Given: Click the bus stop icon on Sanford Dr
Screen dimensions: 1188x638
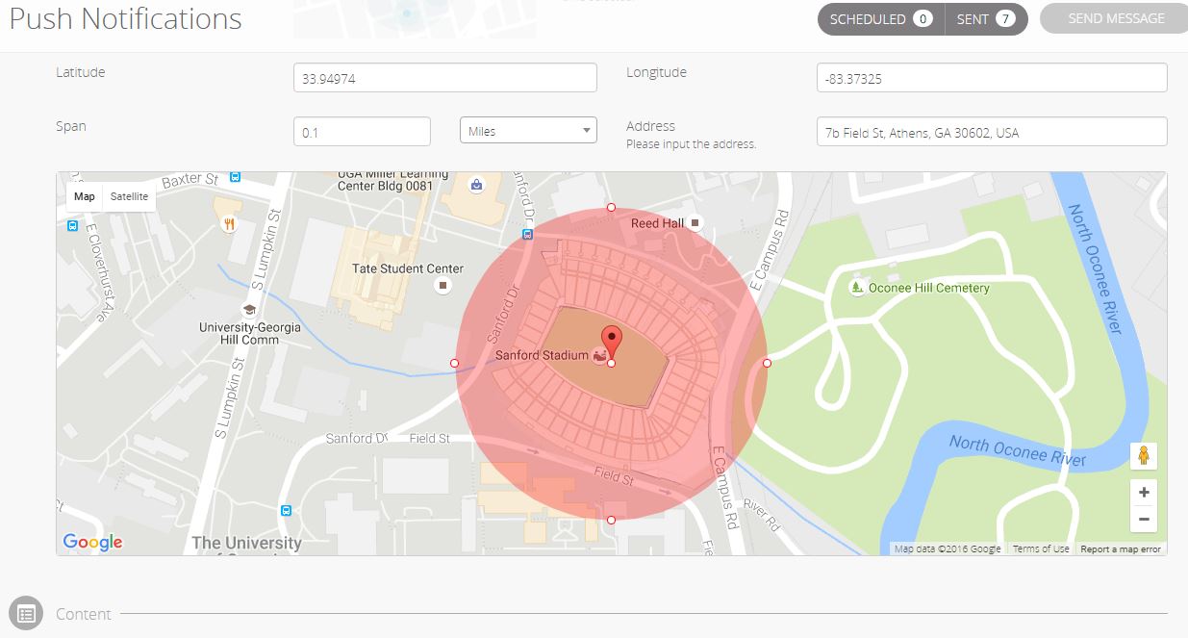Looking at the screenshot, I should pyautogui.click(x=527, y=234).
